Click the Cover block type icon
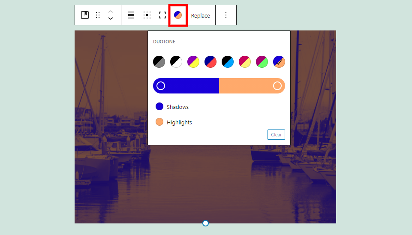 click(x=85, y=15)
